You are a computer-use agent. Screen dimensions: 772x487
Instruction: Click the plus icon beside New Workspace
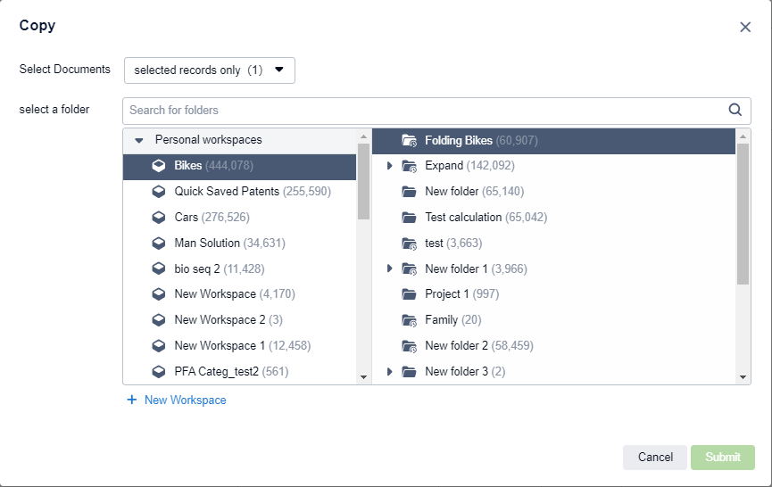click(132, 400)
